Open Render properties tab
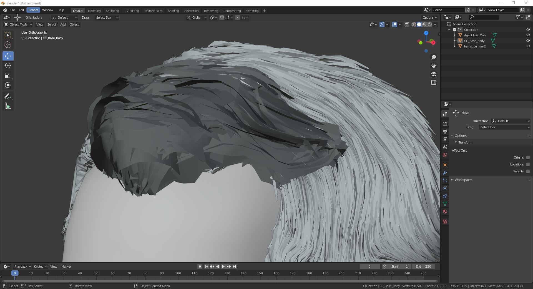Screen dimensions: 533x289 pyautogui.click(x=445, y=124)
